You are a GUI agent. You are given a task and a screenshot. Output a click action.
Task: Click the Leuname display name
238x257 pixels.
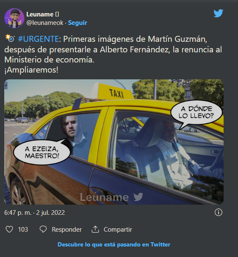[40, 14]
